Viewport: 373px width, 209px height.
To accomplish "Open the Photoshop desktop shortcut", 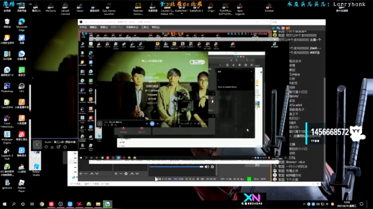I will pyautogui.click(x=7, y=87).
